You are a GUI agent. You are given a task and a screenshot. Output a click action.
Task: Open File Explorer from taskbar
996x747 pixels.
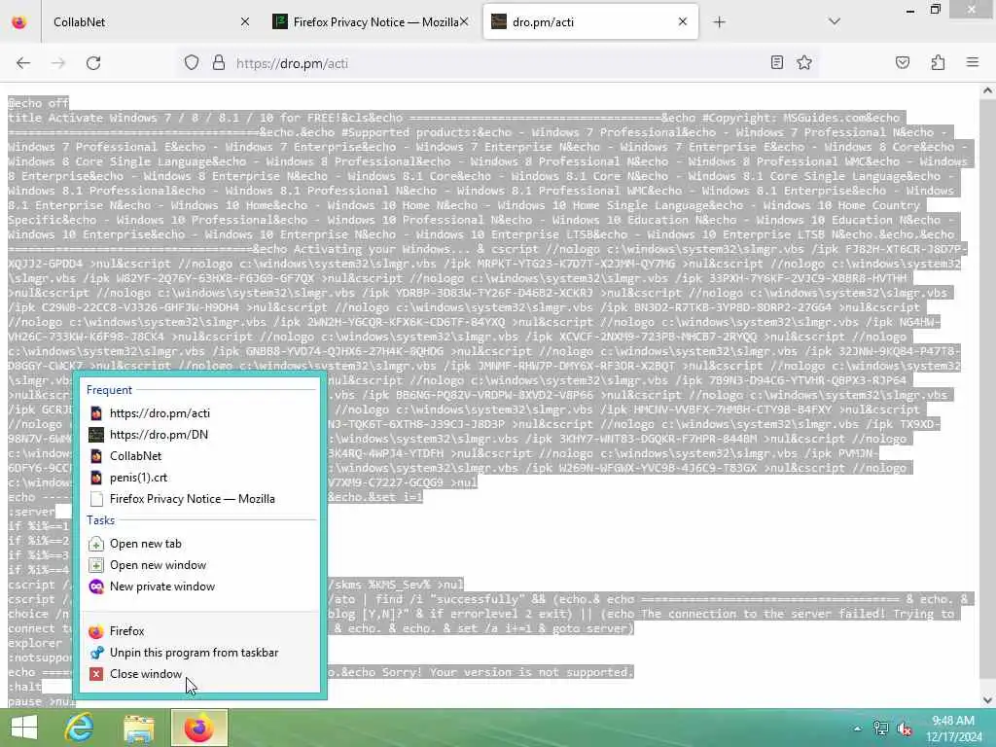(139, 728)
